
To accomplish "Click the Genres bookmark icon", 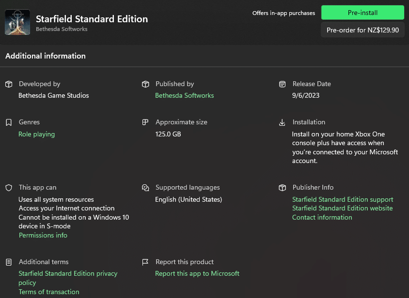I will (9, 122).
